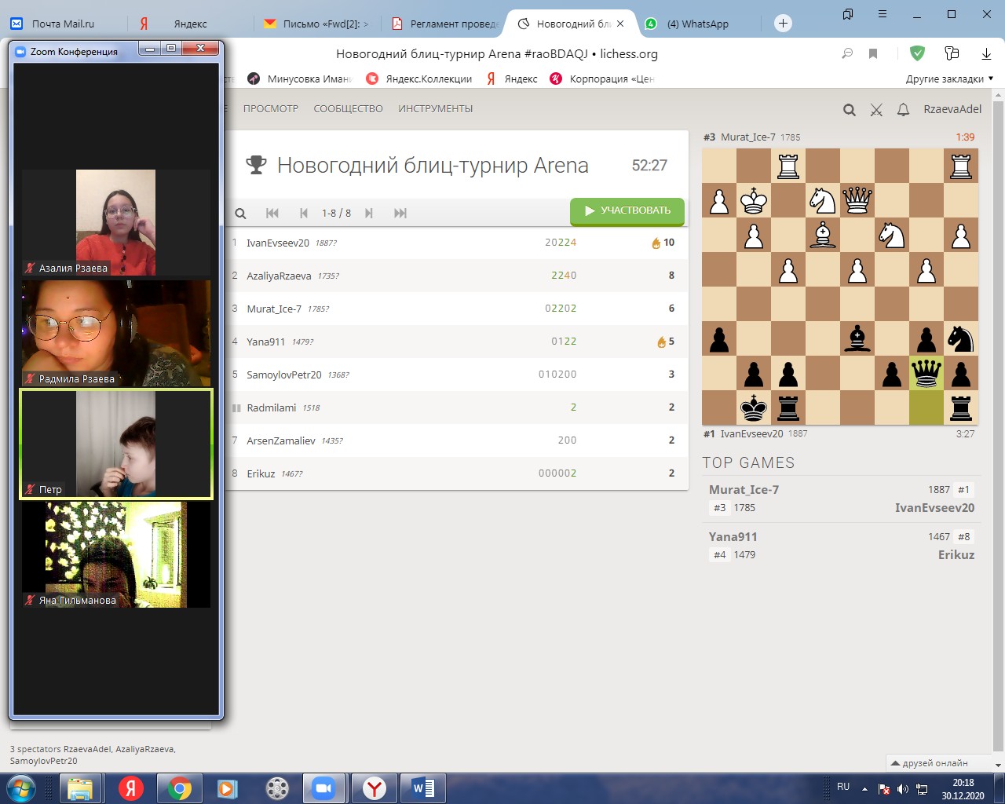The height and width of the screenshot is (804, 1005).
Task: Open the СООБЩЕСТВО menu
Action: pyautogui.click(x=348, y=109)
